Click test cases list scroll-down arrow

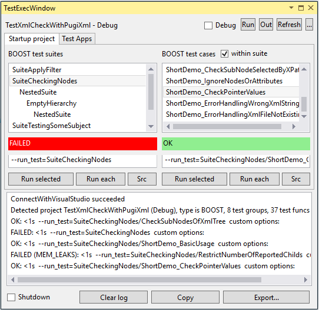(x=304, y=116)
